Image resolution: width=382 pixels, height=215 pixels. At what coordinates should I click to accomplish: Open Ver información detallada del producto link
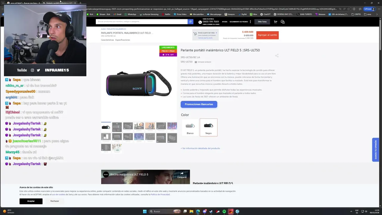[200, 148]
